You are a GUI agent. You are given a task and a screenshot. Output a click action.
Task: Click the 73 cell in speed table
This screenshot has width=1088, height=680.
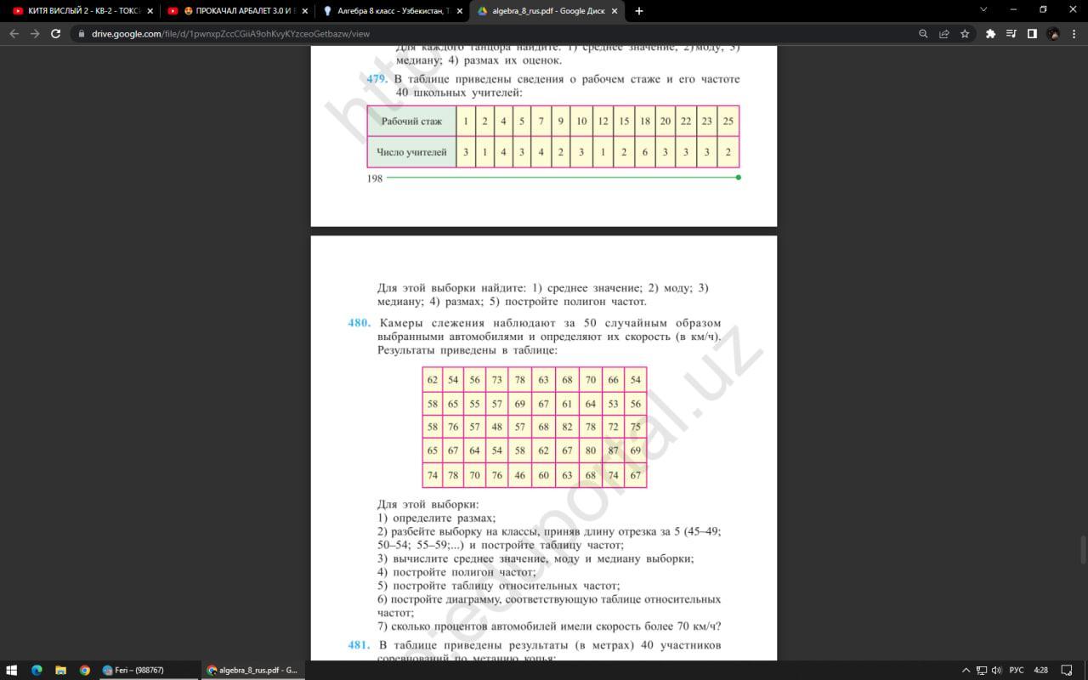(x=497, y=379)
